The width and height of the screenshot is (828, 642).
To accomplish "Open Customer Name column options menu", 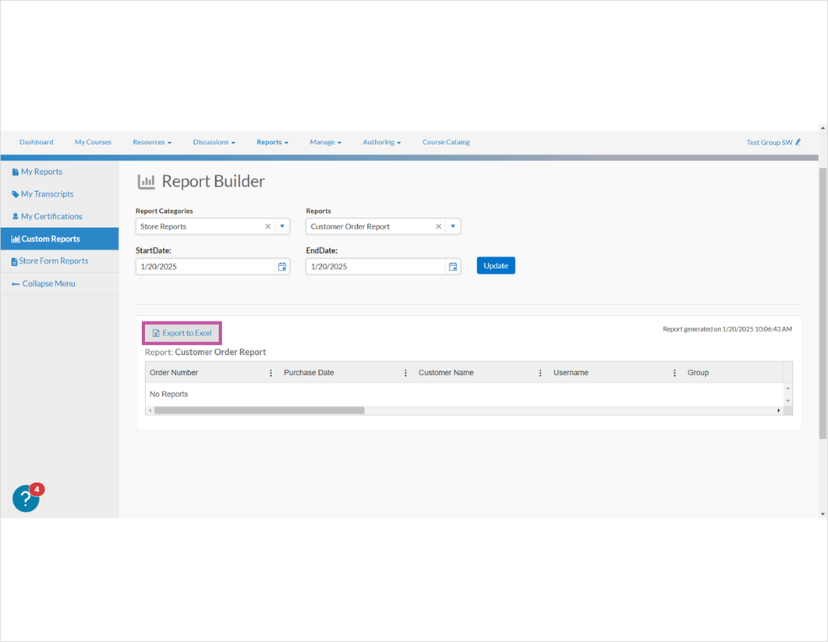I will pos(540,373).
